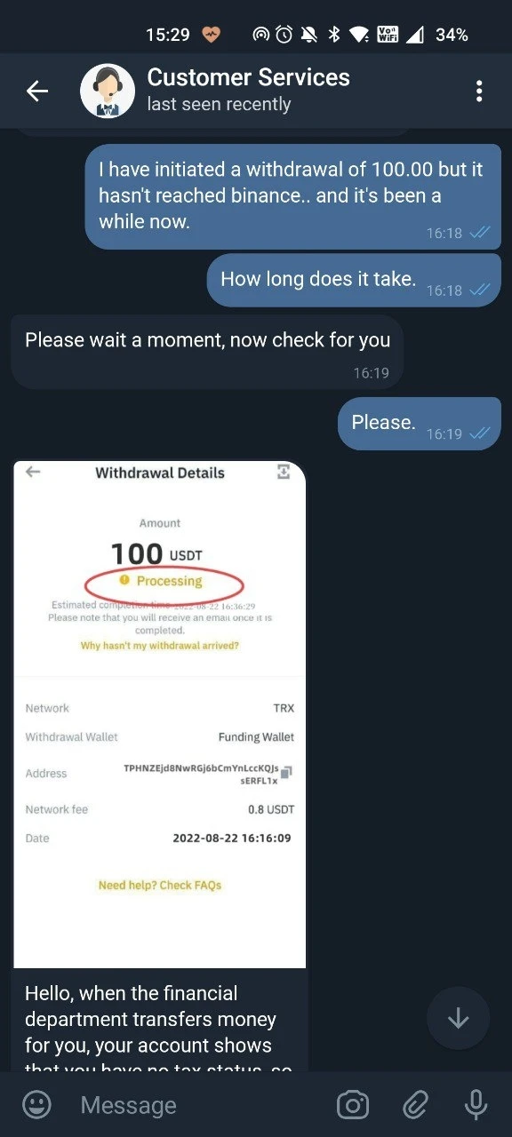Open the Customer Services profile avatar
This screenshot has height=1137, width=512.
(x=108, y=91)
